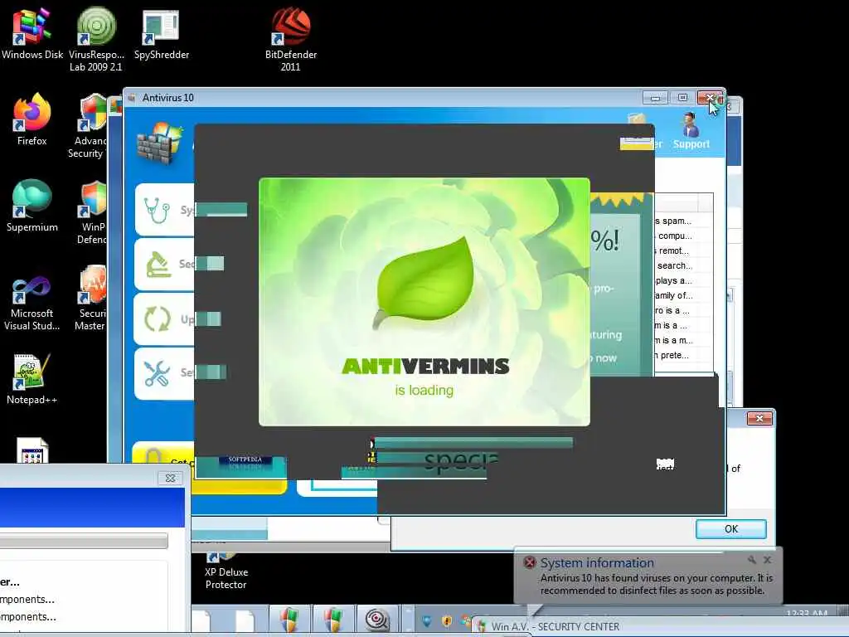Click the stethoscope System scan icon
This screenshot has width=849, height=637.
157,210
